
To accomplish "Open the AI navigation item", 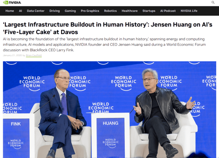I will (20, 11).
